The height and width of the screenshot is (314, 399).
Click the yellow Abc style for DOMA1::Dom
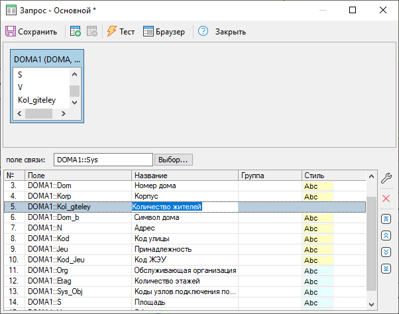pos(317,186)
